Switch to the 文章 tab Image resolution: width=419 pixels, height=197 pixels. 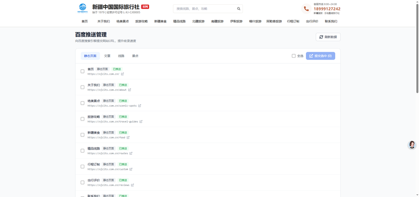(x=107, y=56)
